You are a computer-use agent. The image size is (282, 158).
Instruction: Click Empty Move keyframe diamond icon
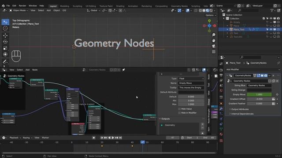point(277,94)
